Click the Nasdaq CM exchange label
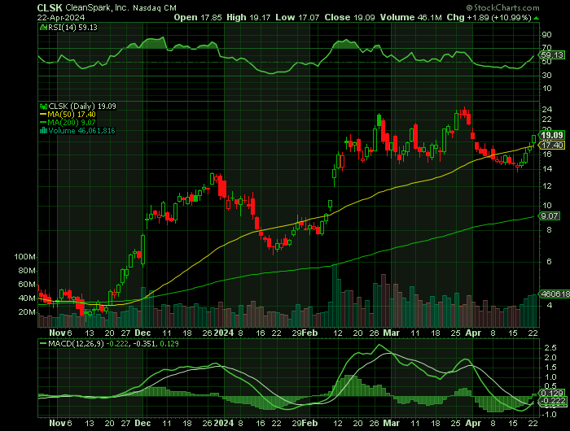 click(x=155, y=8)
